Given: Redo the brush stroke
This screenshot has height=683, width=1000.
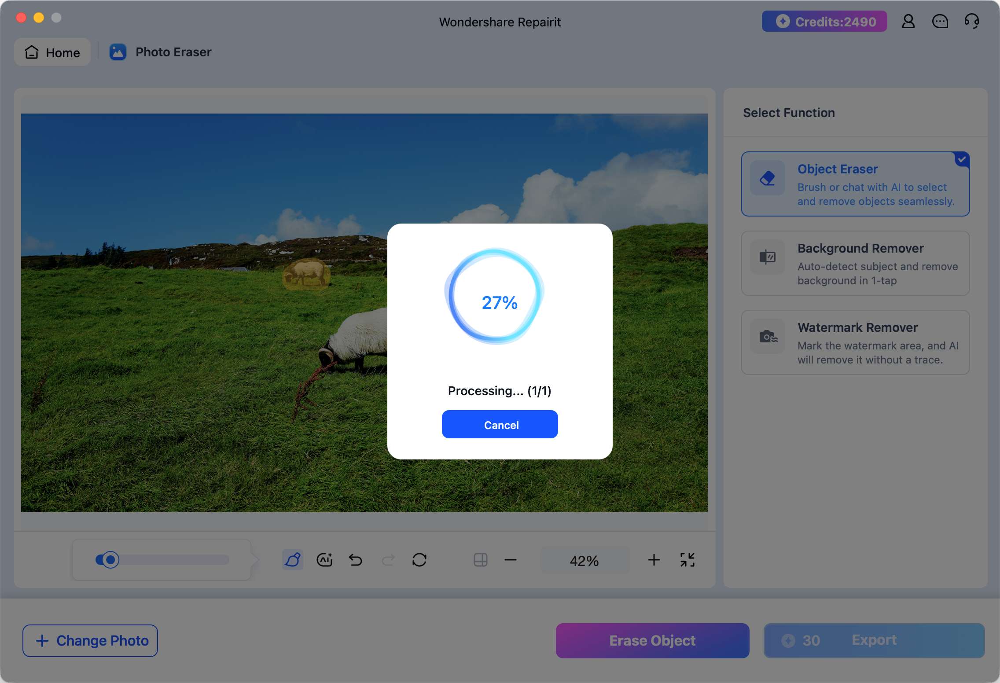Looking at the screenshot, I should coord(388,560).
